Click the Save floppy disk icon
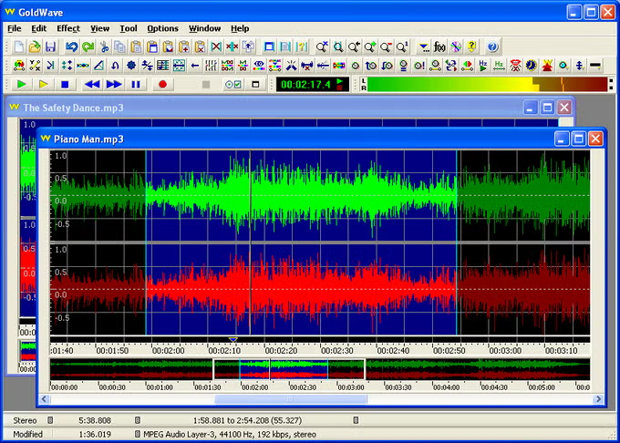 49,46
